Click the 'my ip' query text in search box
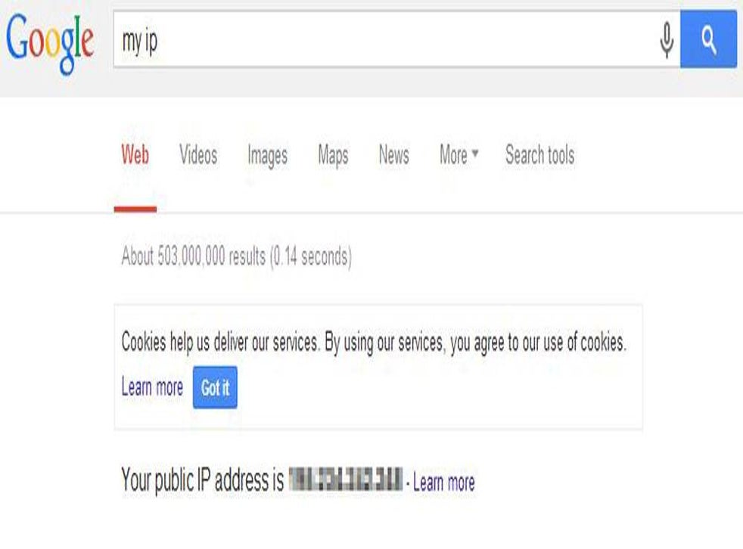This screenshot has width=743, height=549. pyautogui.click(x=140, y=42)
